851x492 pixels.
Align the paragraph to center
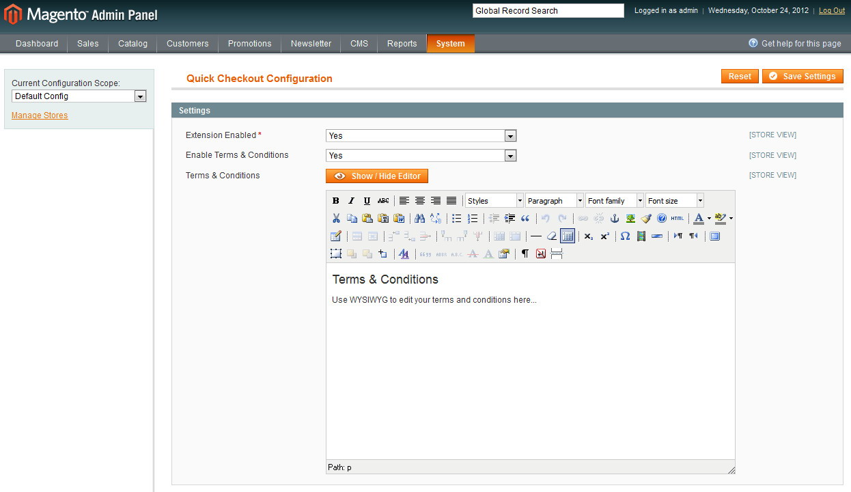coord(420,200)
